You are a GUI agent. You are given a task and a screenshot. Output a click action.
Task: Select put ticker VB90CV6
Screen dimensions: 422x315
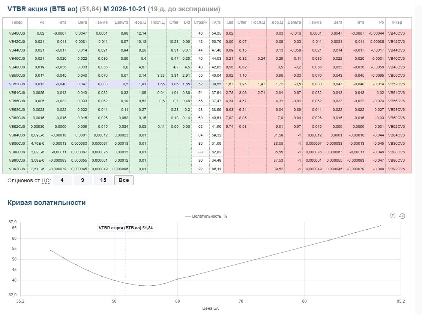[x=396, y=161]
